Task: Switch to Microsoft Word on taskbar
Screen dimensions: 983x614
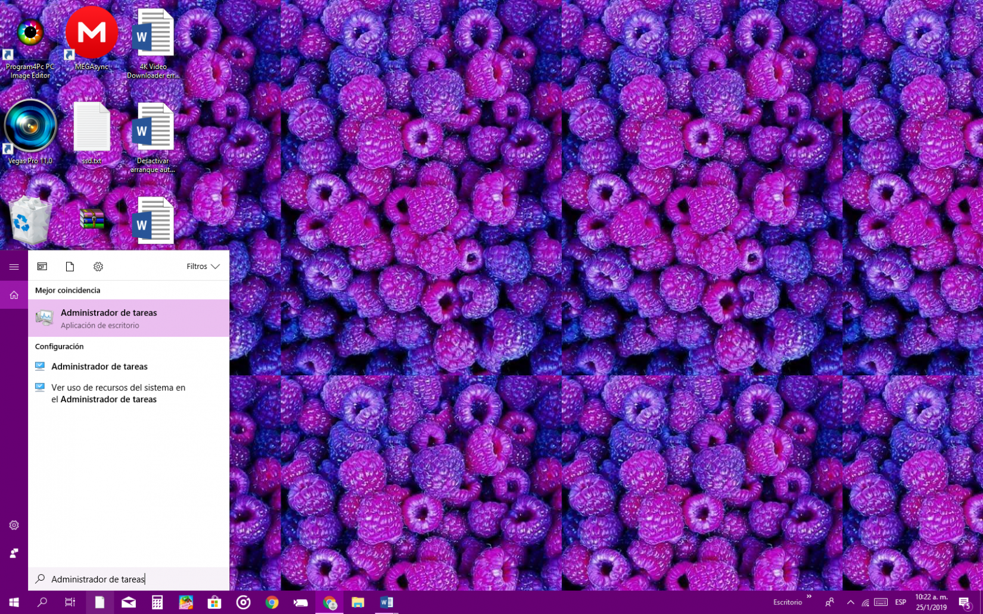Action: point(387,602)
